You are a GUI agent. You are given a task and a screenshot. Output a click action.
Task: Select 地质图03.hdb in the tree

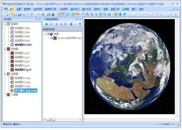click(x=22, y=36)
